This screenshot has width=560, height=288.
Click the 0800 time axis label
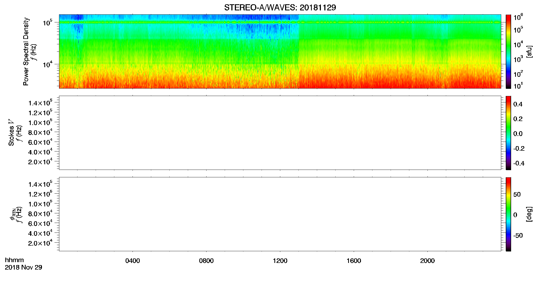[x=206, y=261]
